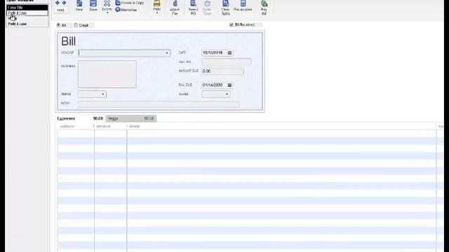Viewport: 449px width, 252px height.
Task: Expand the Print button dropdown arrow
Action: 156,13
